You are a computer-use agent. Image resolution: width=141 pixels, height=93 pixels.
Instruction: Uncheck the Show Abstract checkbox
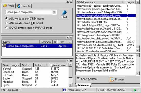(78, 79)
